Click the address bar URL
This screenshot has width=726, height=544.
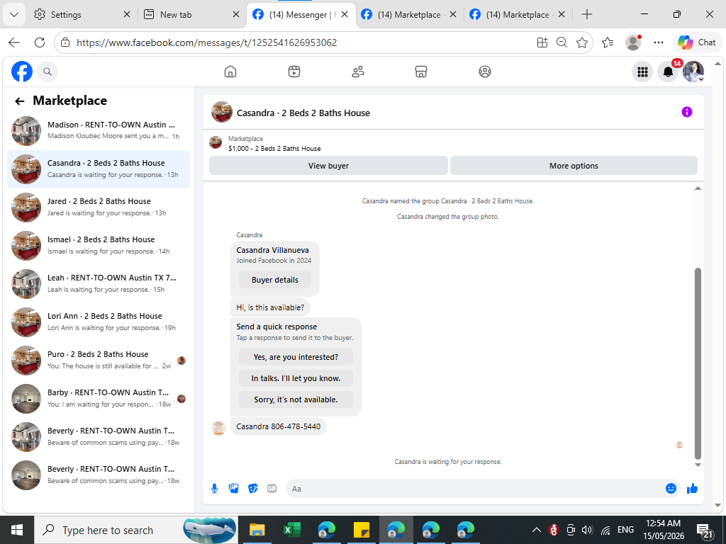206,42
